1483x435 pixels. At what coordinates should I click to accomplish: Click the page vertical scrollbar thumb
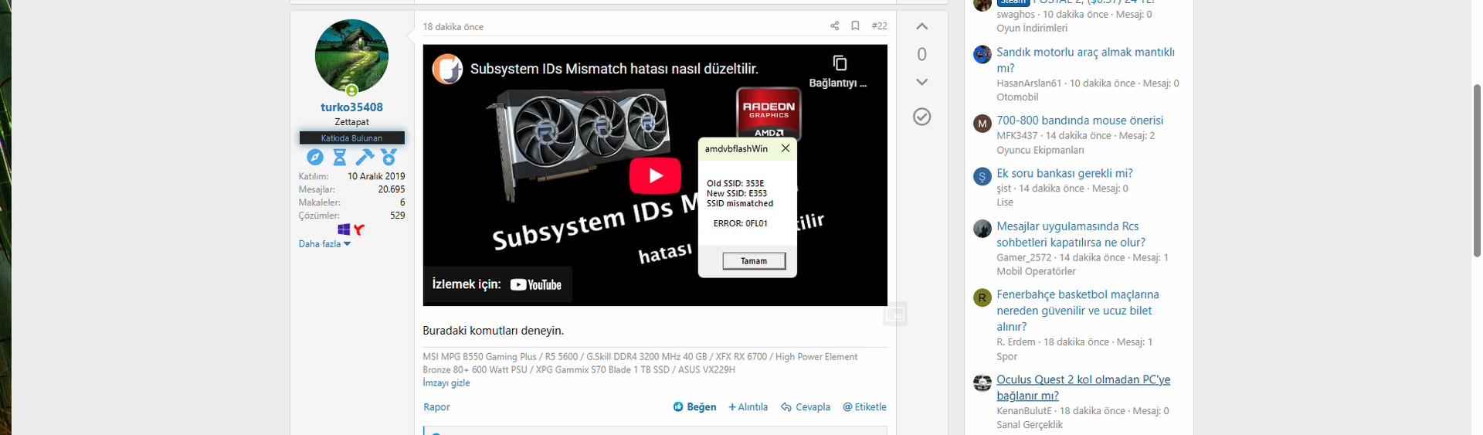click(1477, 170)
